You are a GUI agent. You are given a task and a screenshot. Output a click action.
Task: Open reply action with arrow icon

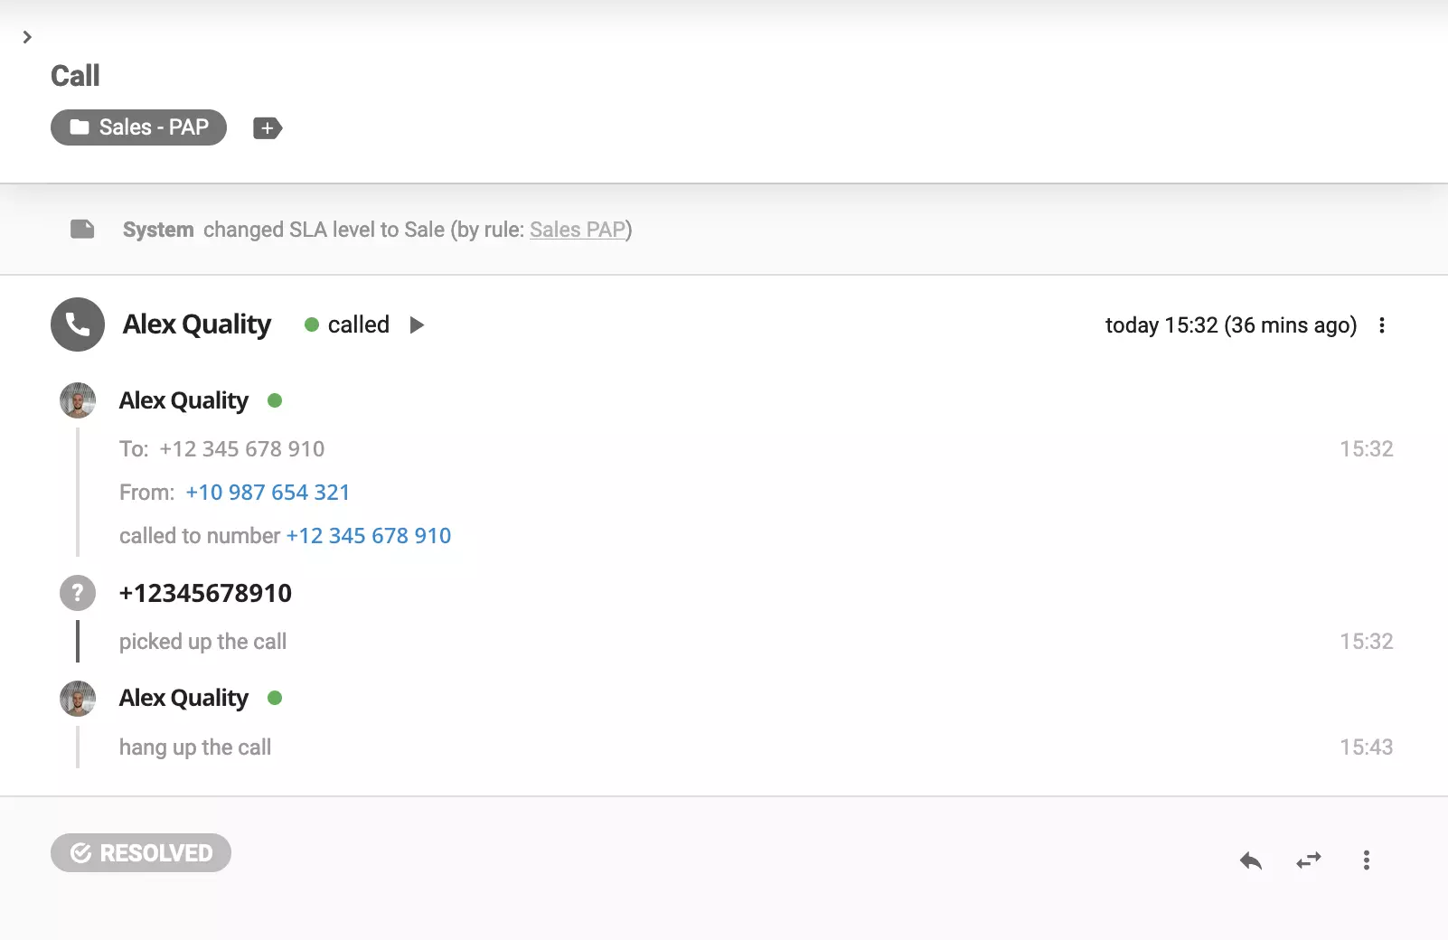(x=1250, y=860)
